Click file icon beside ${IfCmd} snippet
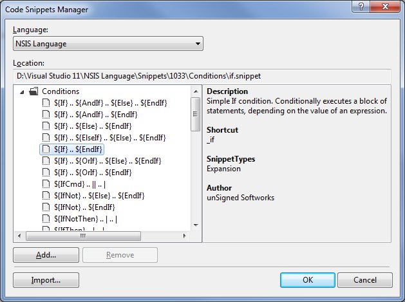This screenshot has height=302, width=405. click(46, 184)
